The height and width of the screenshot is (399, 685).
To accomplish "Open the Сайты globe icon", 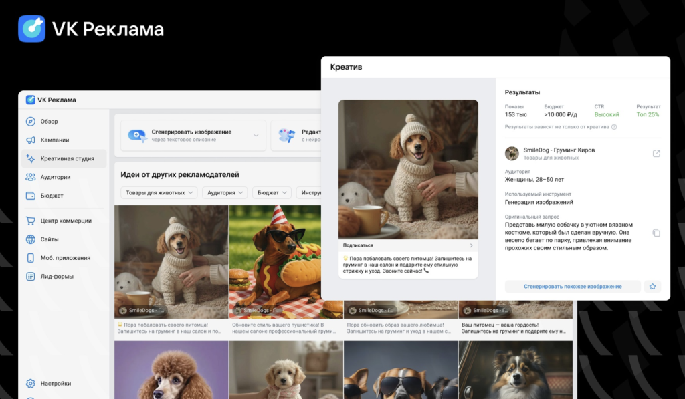I will coord(31,239).
